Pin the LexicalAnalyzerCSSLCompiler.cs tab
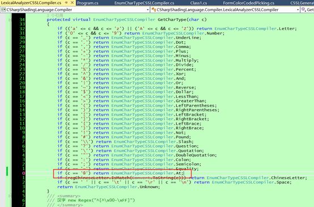Image resolution: width=314 pixels, height=207 pixels. pyautogui.click(x=66, y=3)
